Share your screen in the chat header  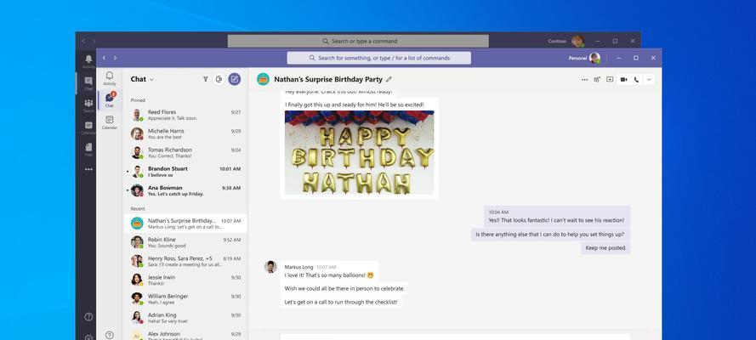tap(610, 79)
